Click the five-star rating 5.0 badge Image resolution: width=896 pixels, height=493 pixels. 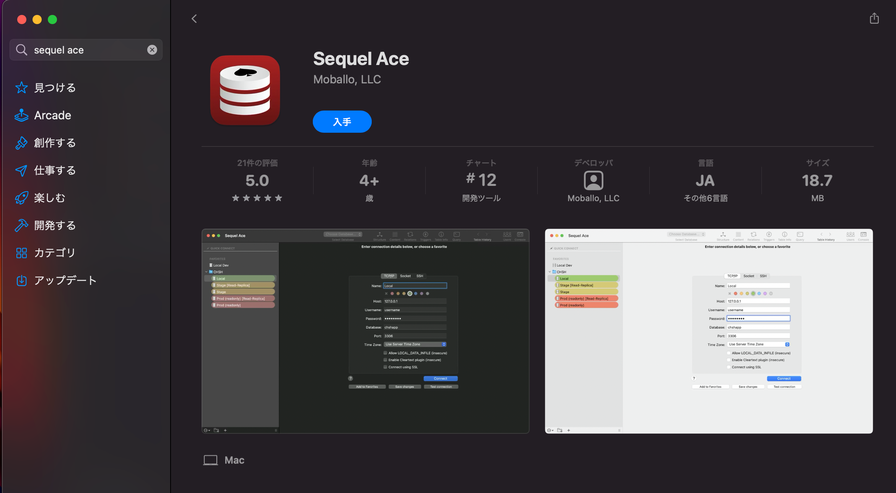(x=257, y=181)
